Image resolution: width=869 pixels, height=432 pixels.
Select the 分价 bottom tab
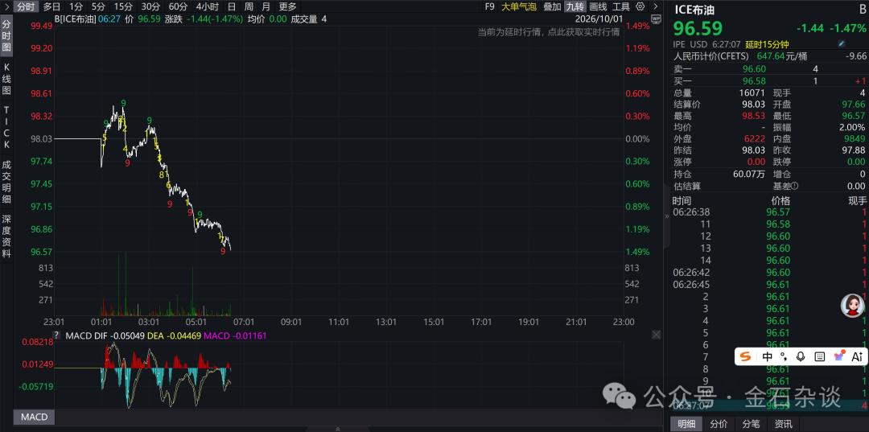click(719, 424)
